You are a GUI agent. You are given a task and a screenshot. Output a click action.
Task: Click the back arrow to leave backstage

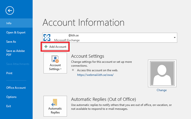click(x=10, y=10)
